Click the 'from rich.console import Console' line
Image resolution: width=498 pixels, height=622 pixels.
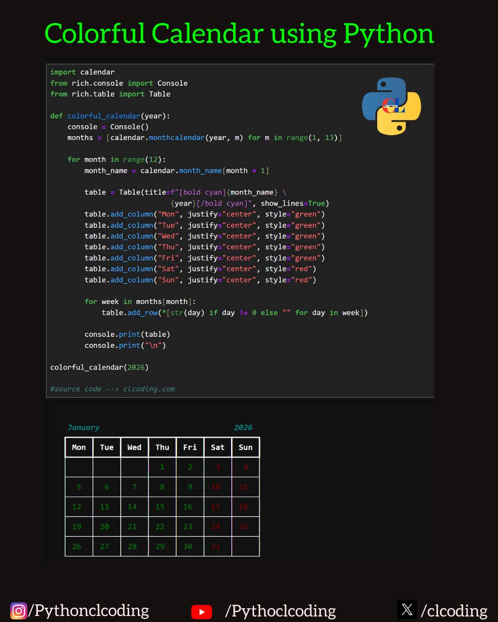[x=119, y=83]
